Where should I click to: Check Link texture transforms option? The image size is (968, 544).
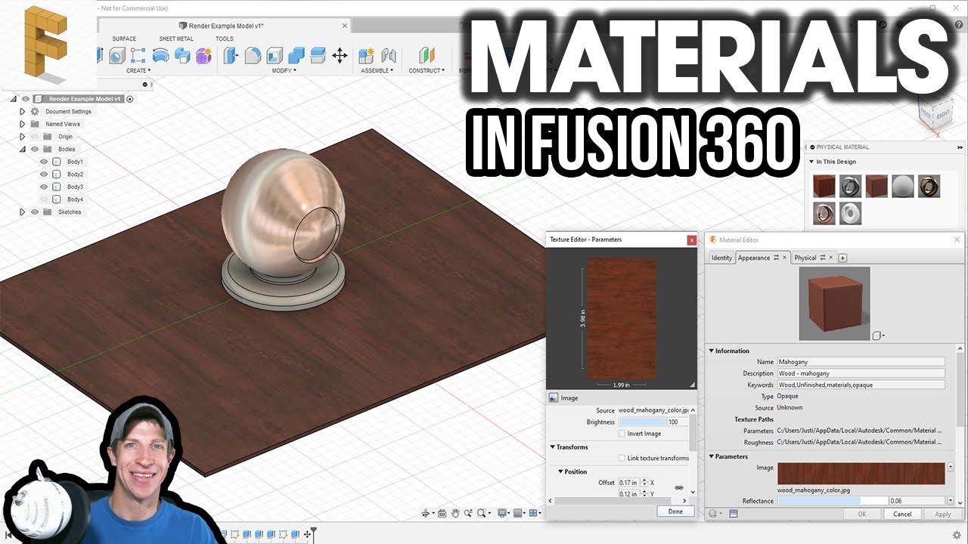point(622,458)
